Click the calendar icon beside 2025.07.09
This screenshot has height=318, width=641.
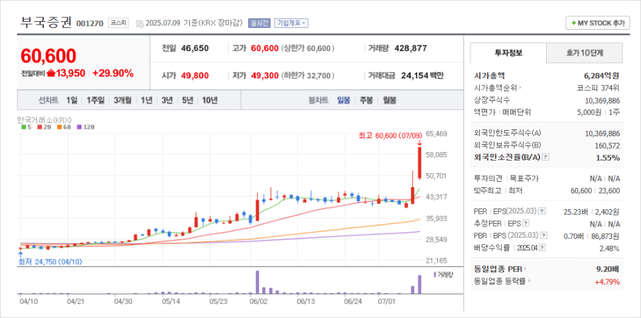click(139, 23)
